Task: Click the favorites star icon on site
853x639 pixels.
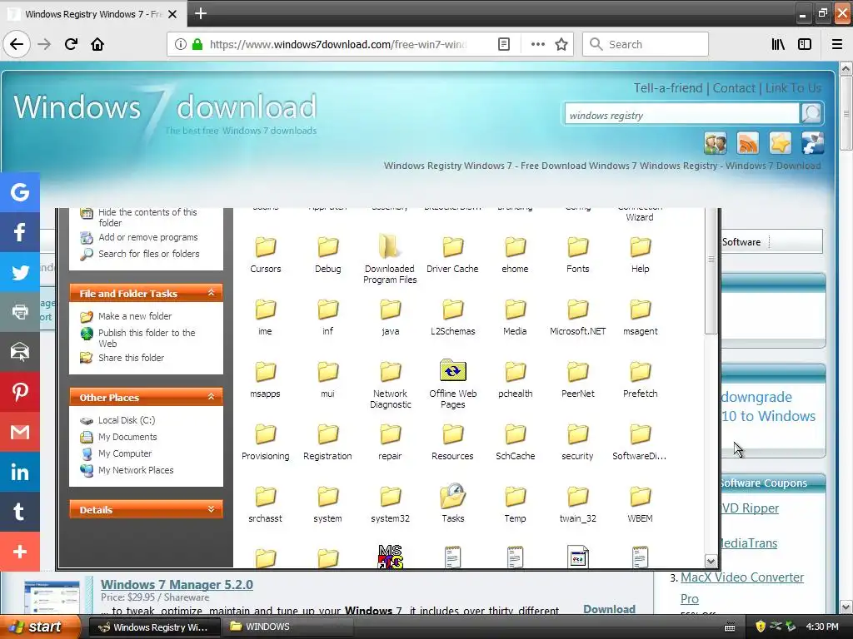Action: (780, 143)
